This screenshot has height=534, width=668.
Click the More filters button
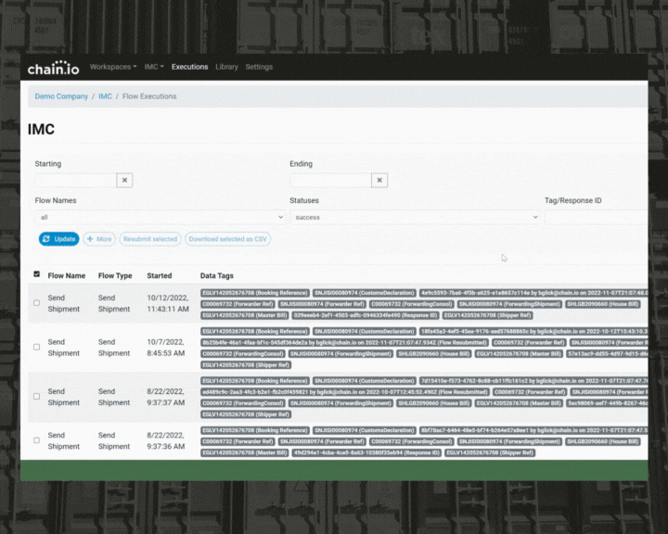click(99, 239)
